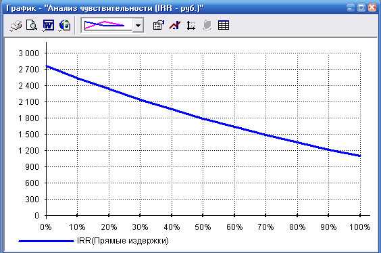This screenshot has height=253, width=381.
Task: Click the 20% x-axis label
Action: (x=109, y=227)
